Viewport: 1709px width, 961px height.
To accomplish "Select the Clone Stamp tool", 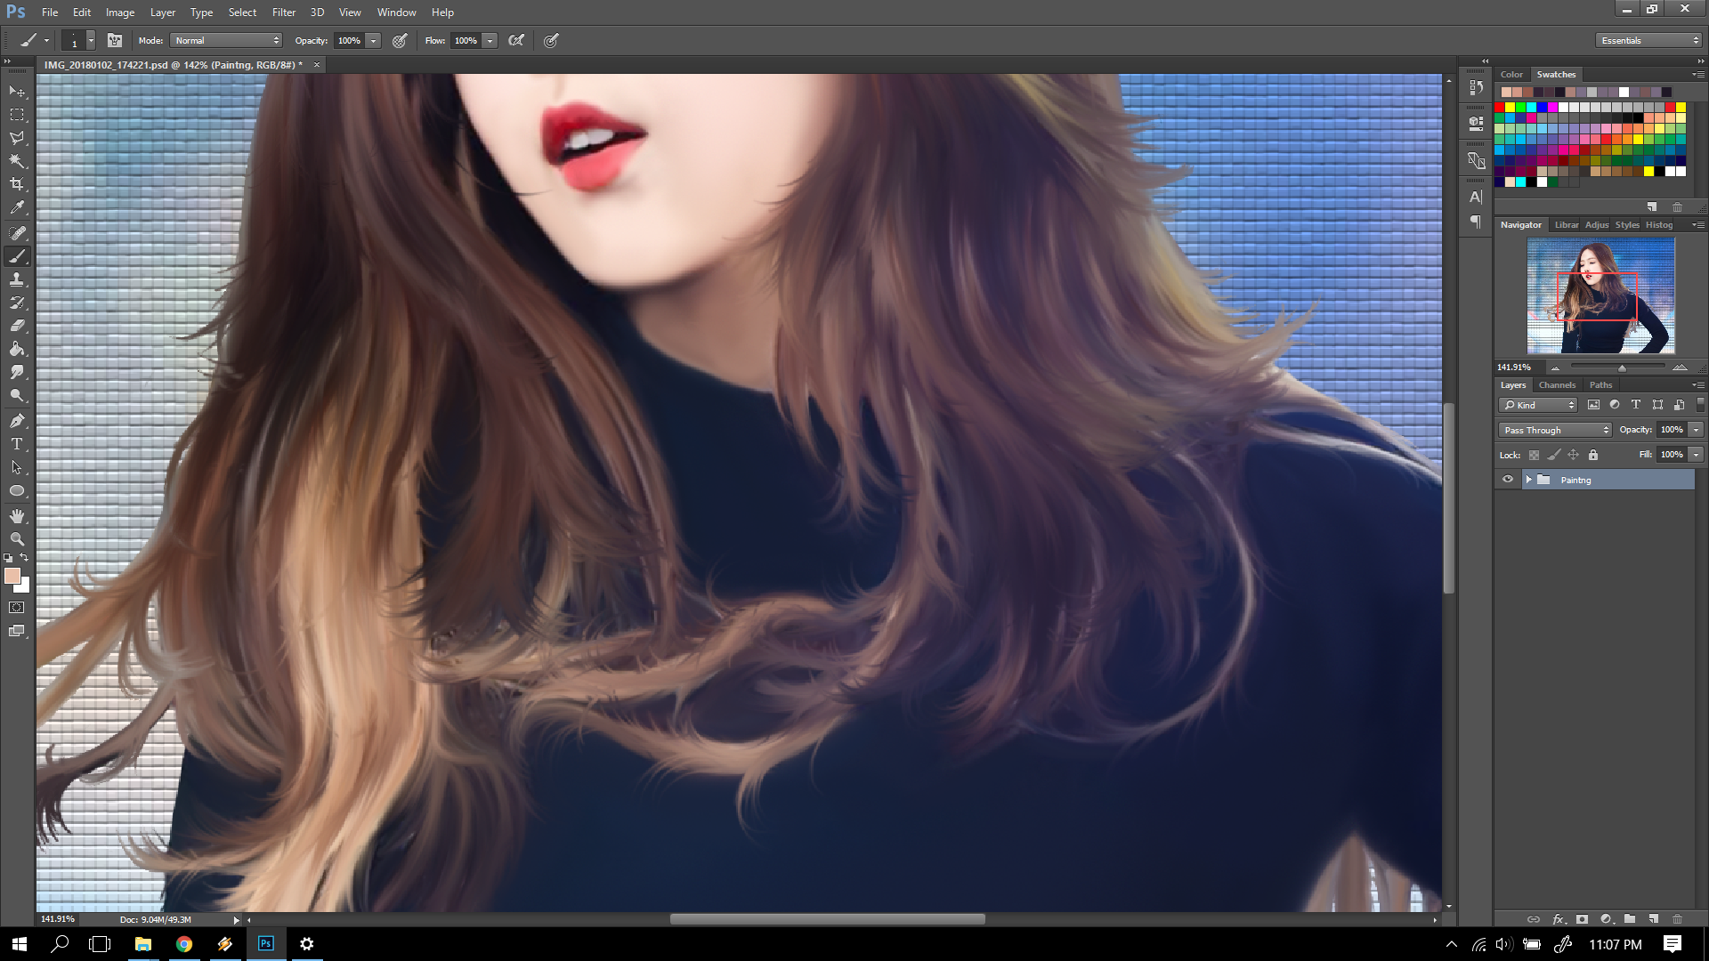I will point(17,279).
